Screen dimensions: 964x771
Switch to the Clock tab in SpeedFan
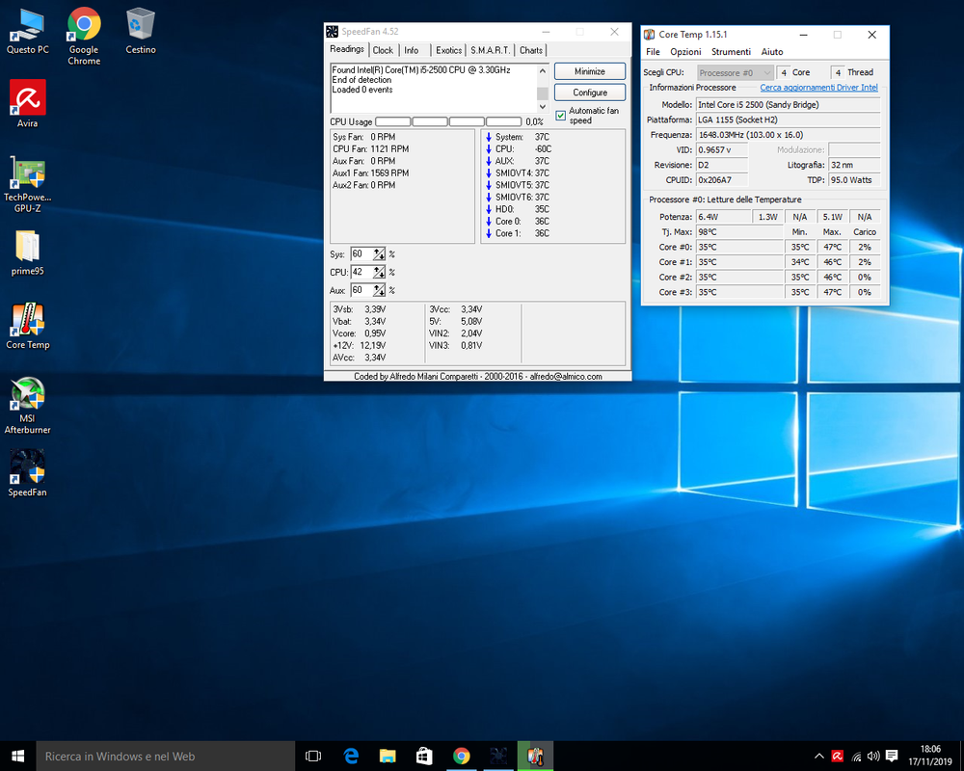coord(383,50)
